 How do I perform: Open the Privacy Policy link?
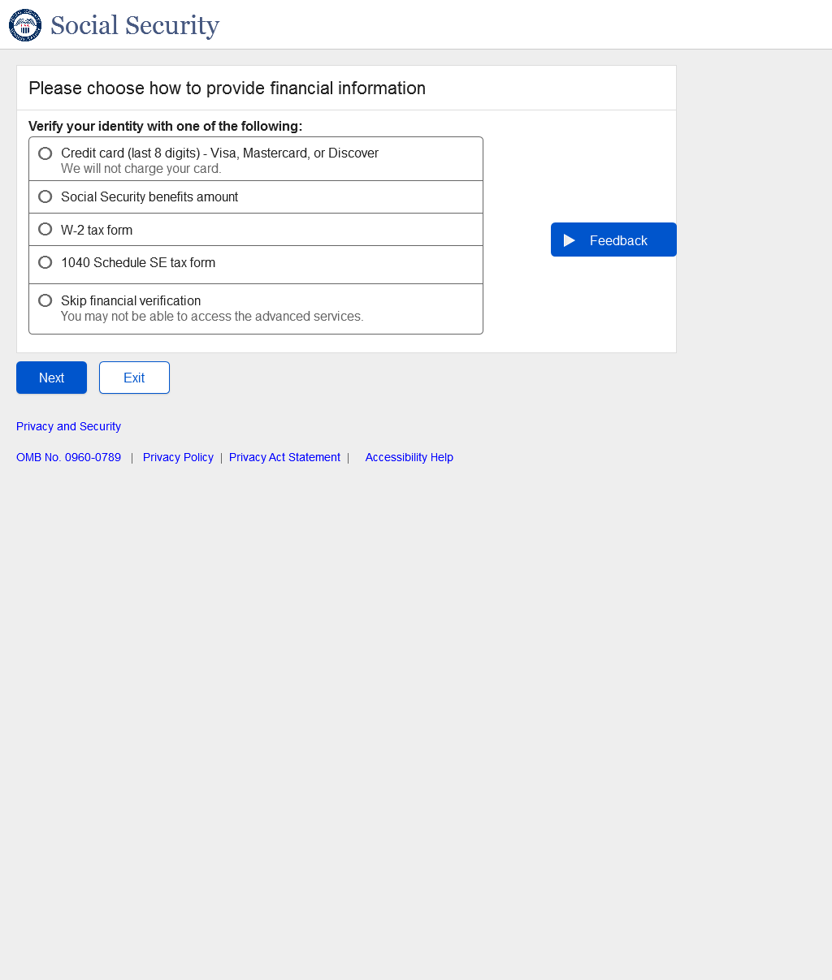178,457
